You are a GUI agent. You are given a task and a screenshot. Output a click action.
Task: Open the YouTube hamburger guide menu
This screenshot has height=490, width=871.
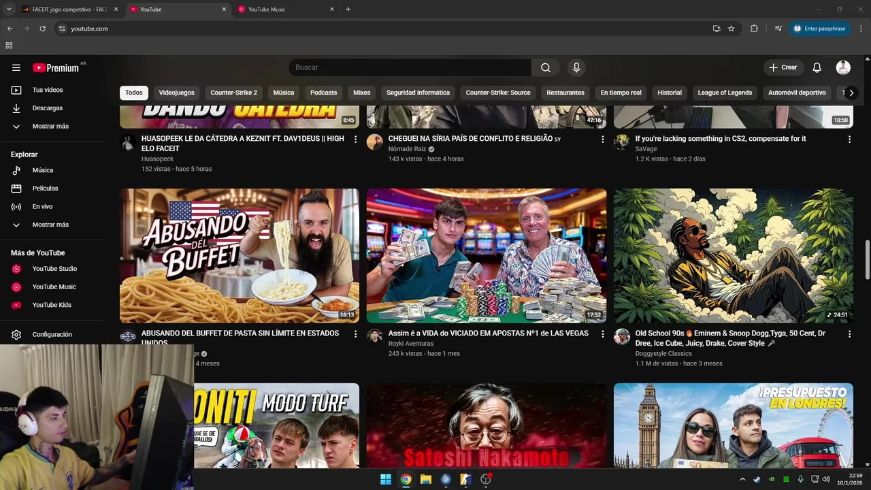(16, 67)
